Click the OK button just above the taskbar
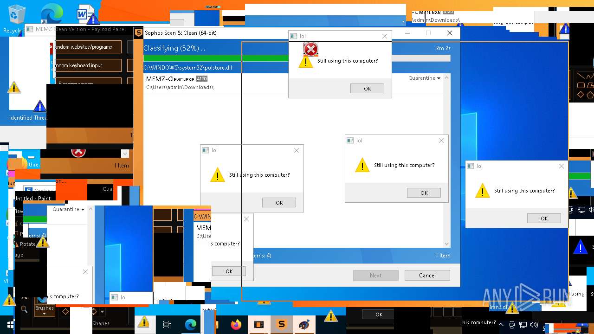Screen dimensions: 594x334 379,315
